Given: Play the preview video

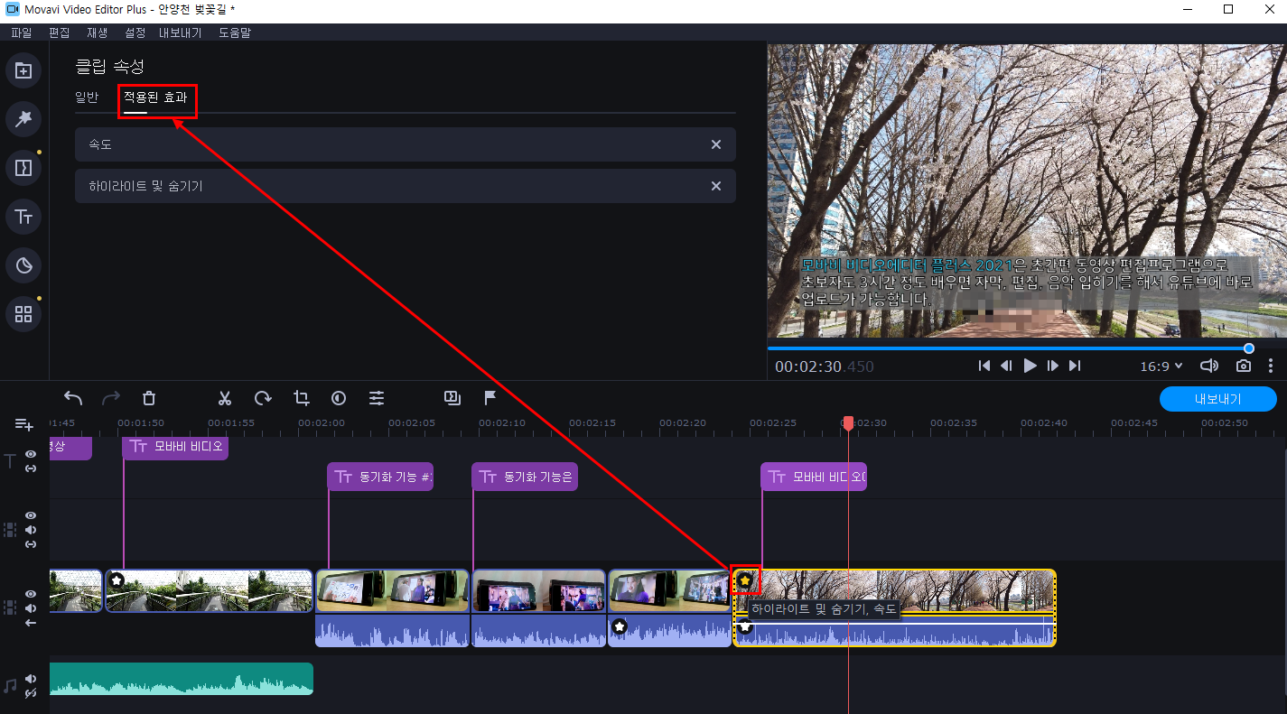Looking at the screenshot, I should tap(1030, 366).
